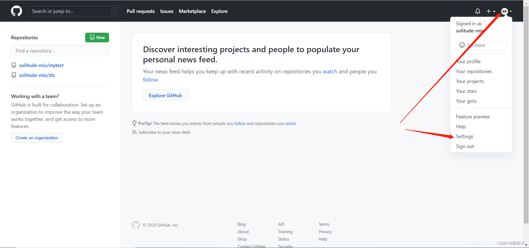Subscribe to your news feed link

point(164,132)
